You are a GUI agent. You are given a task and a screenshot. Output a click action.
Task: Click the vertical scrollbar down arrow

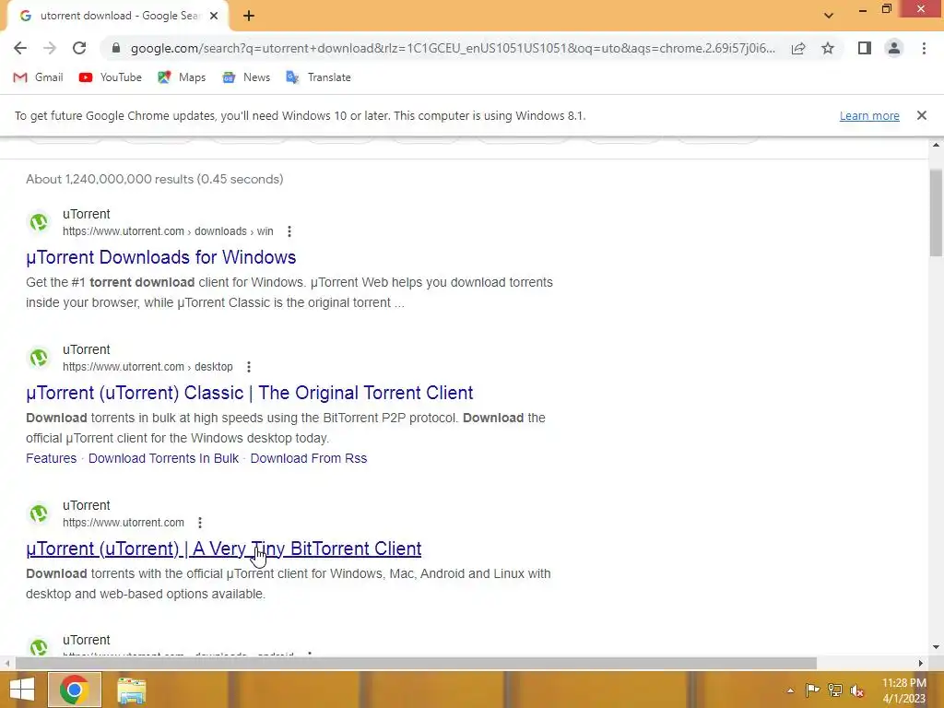[x=936, y=647]
